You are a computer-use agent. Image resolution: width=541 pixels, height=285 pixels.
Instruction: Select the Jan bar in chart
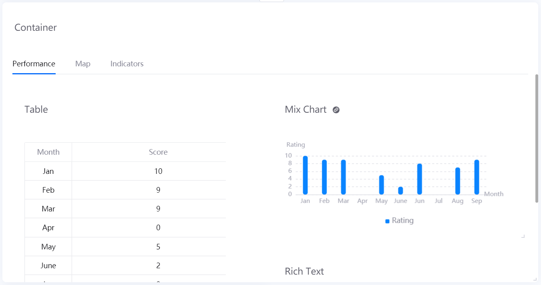[305, 175]
